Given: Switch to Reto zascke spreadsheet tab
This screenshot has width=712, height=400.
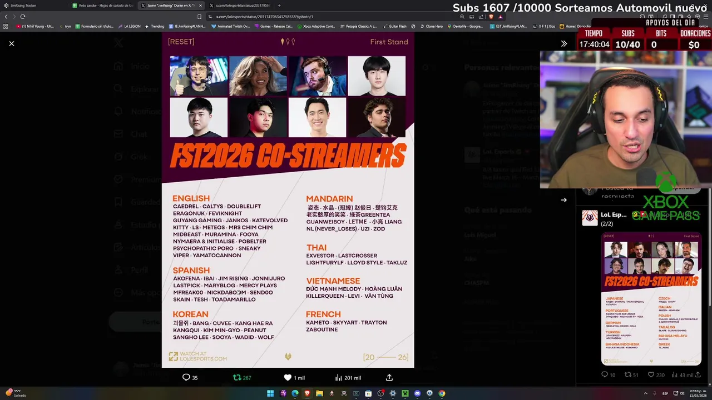Looking at the screenshot, I should click(x=103, y=6).
